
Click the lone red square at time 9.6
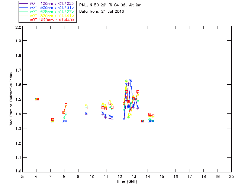[86, 108]
